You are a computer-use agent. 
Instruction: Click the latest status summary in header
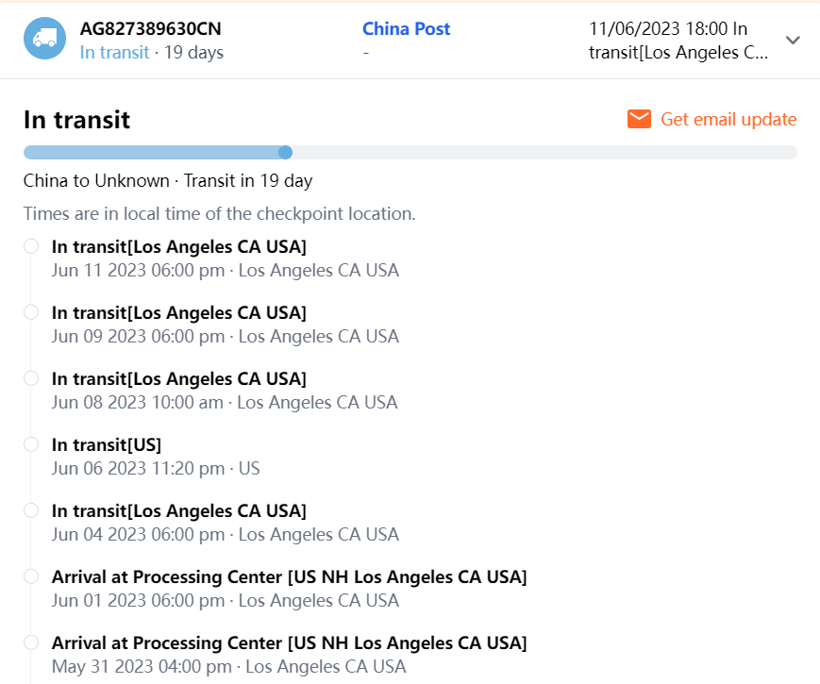[678, 41]
